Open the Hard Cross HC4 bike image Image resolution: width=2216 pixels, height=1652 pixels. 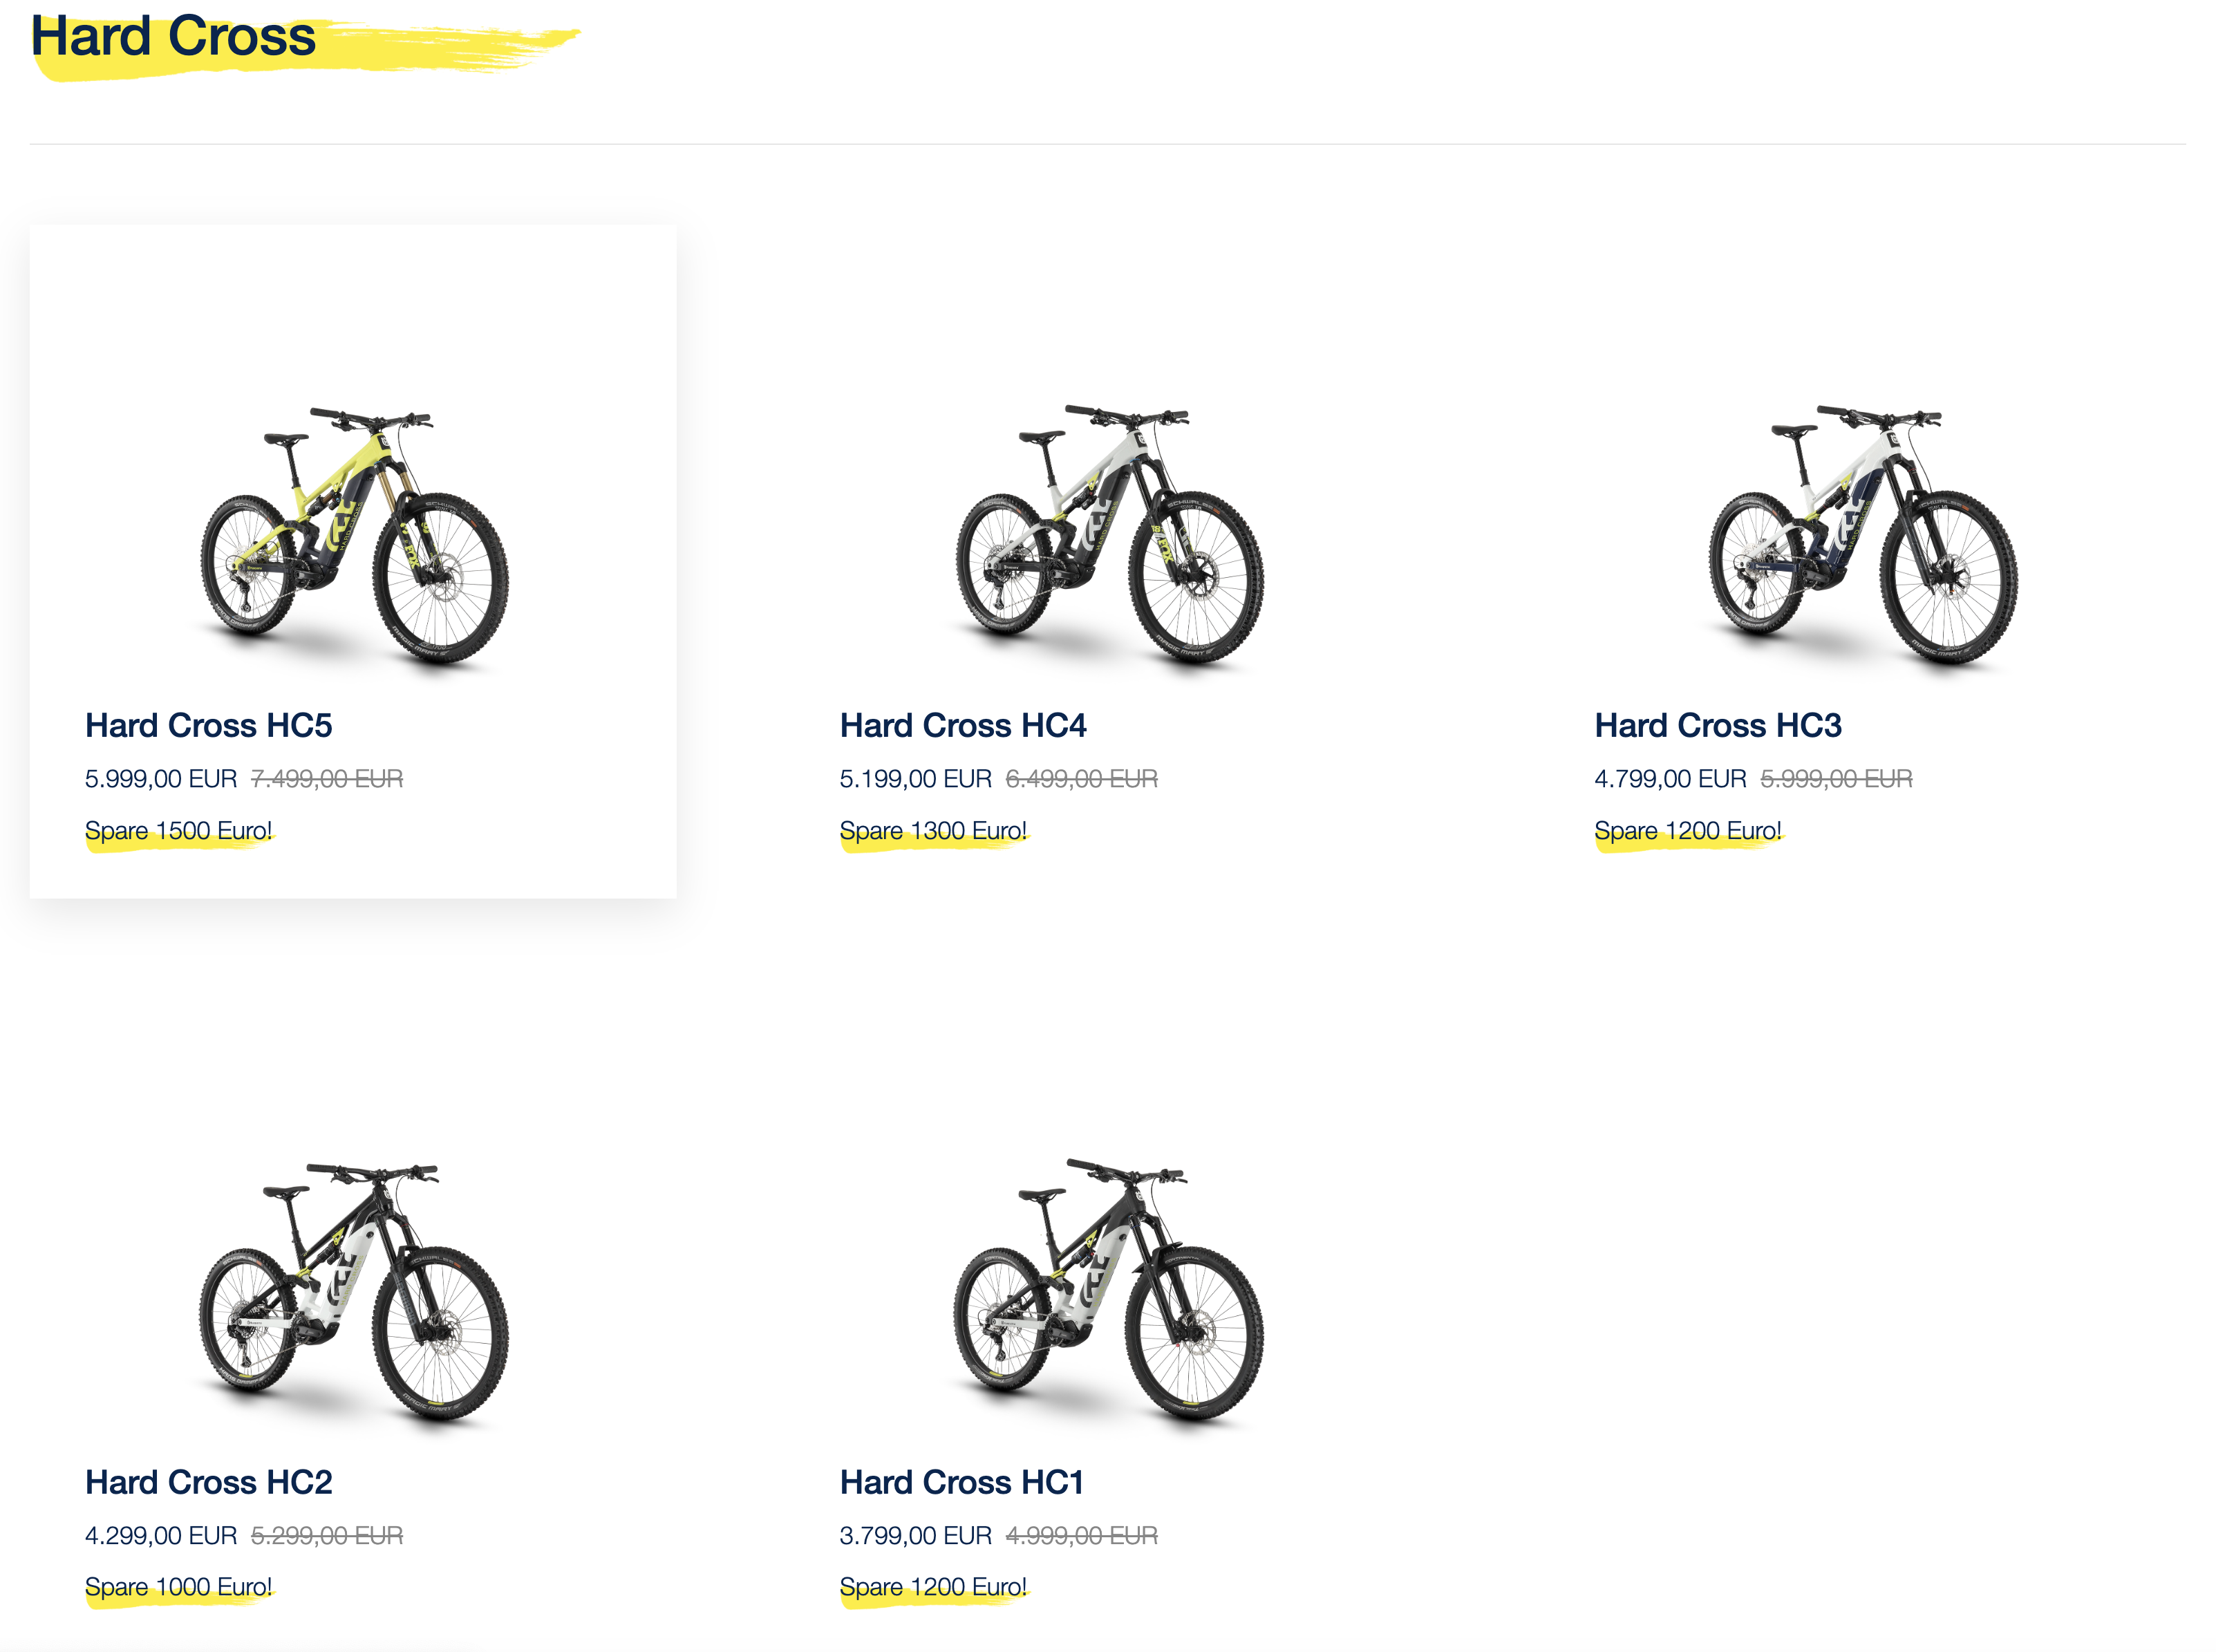pyautogui.click(x=1109, y=536)
